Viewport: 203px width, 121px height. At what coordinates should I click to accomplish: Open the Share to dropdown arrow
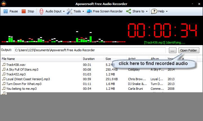point(147,12)
